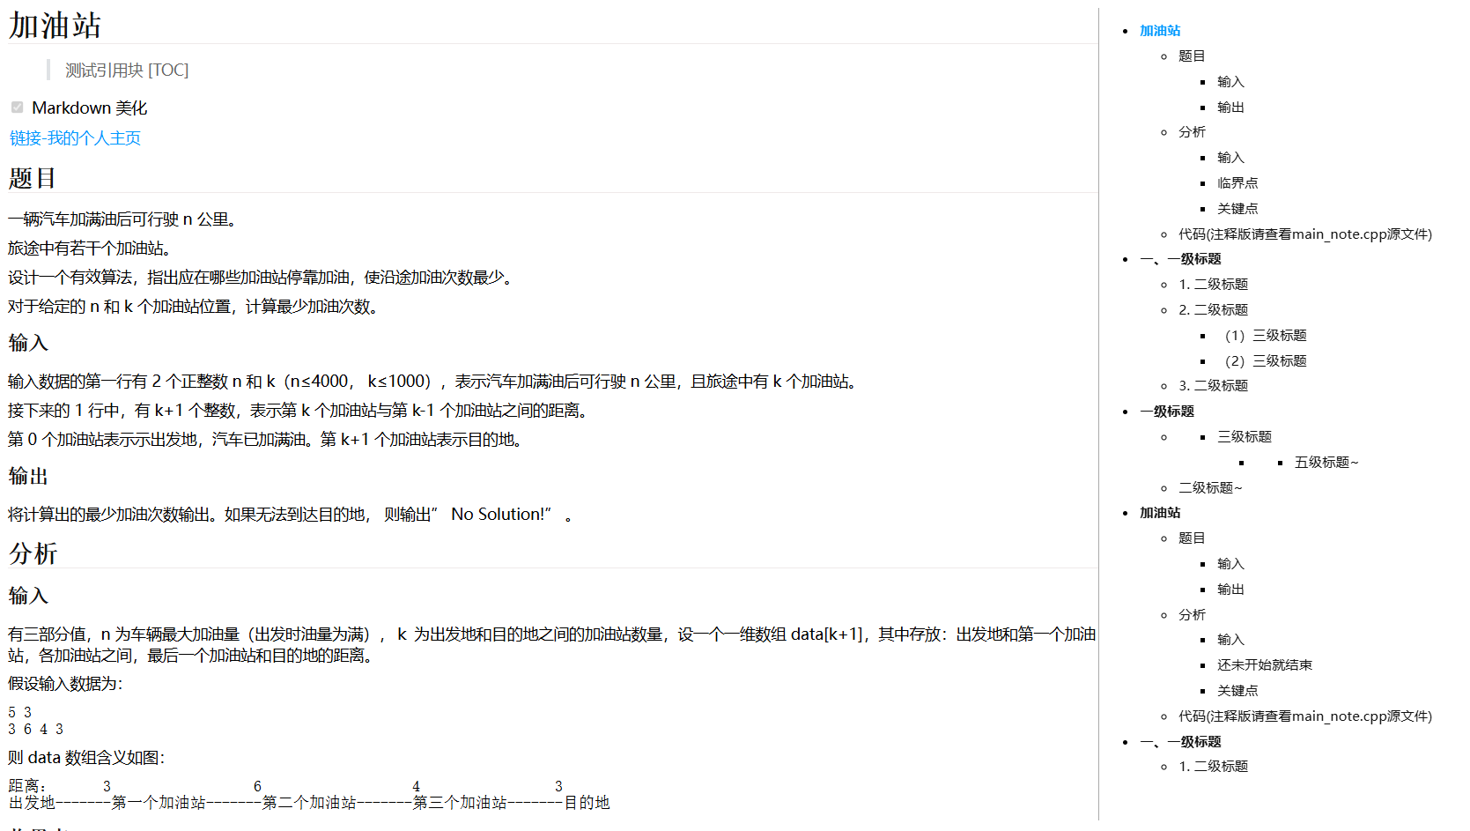The image size is (1470, 831).
Task: Select 二级标题~ in the sidebar TOC
Action: (x=1209, y=486)
